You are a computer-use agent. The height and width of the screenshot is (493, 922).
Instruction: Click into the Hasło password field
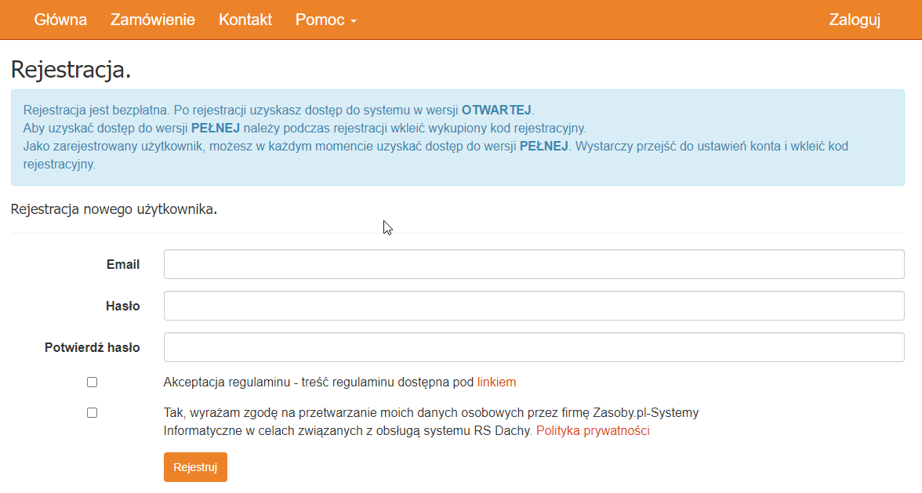[x=533, y=306]
